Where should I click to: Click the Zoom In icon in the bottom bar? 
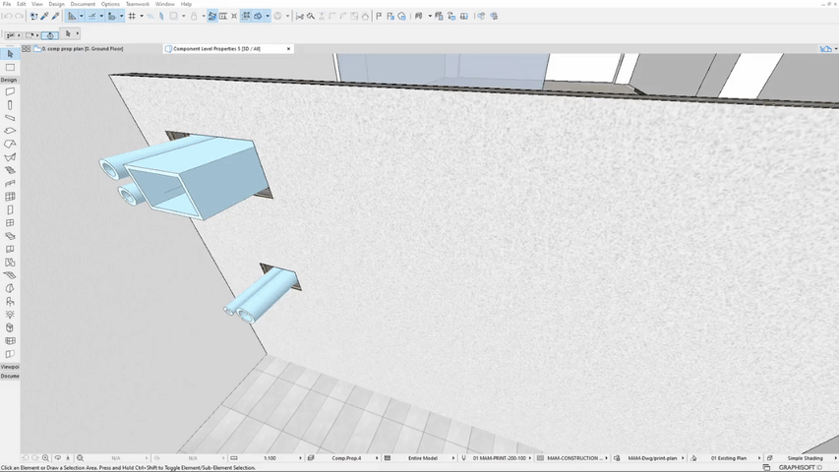point(45,458)
